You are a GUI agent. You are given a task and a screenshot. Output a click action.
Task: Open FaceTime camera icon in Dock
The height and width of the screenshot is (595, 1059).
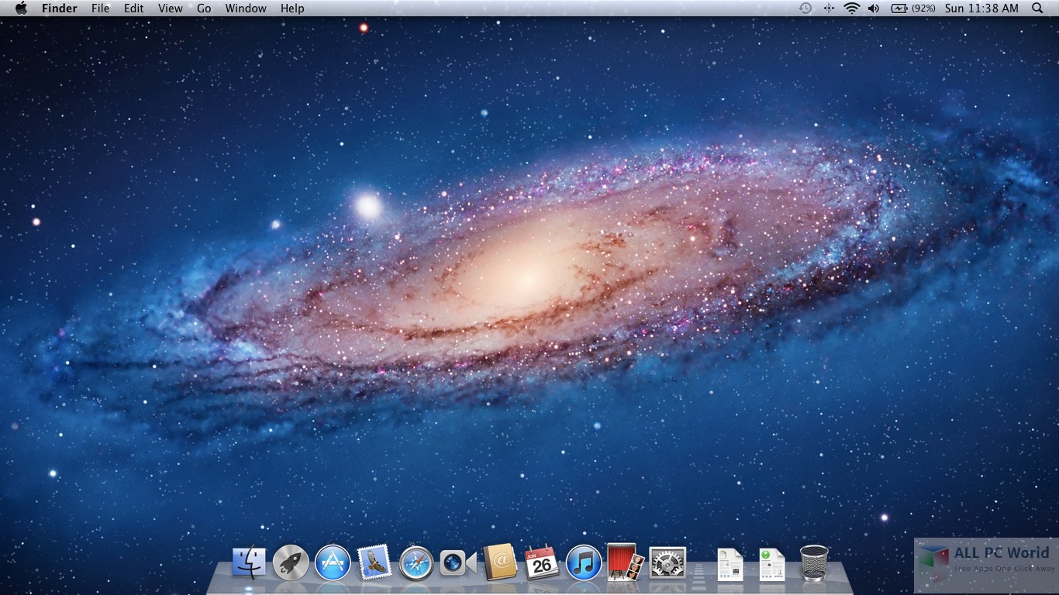[458, 562]
